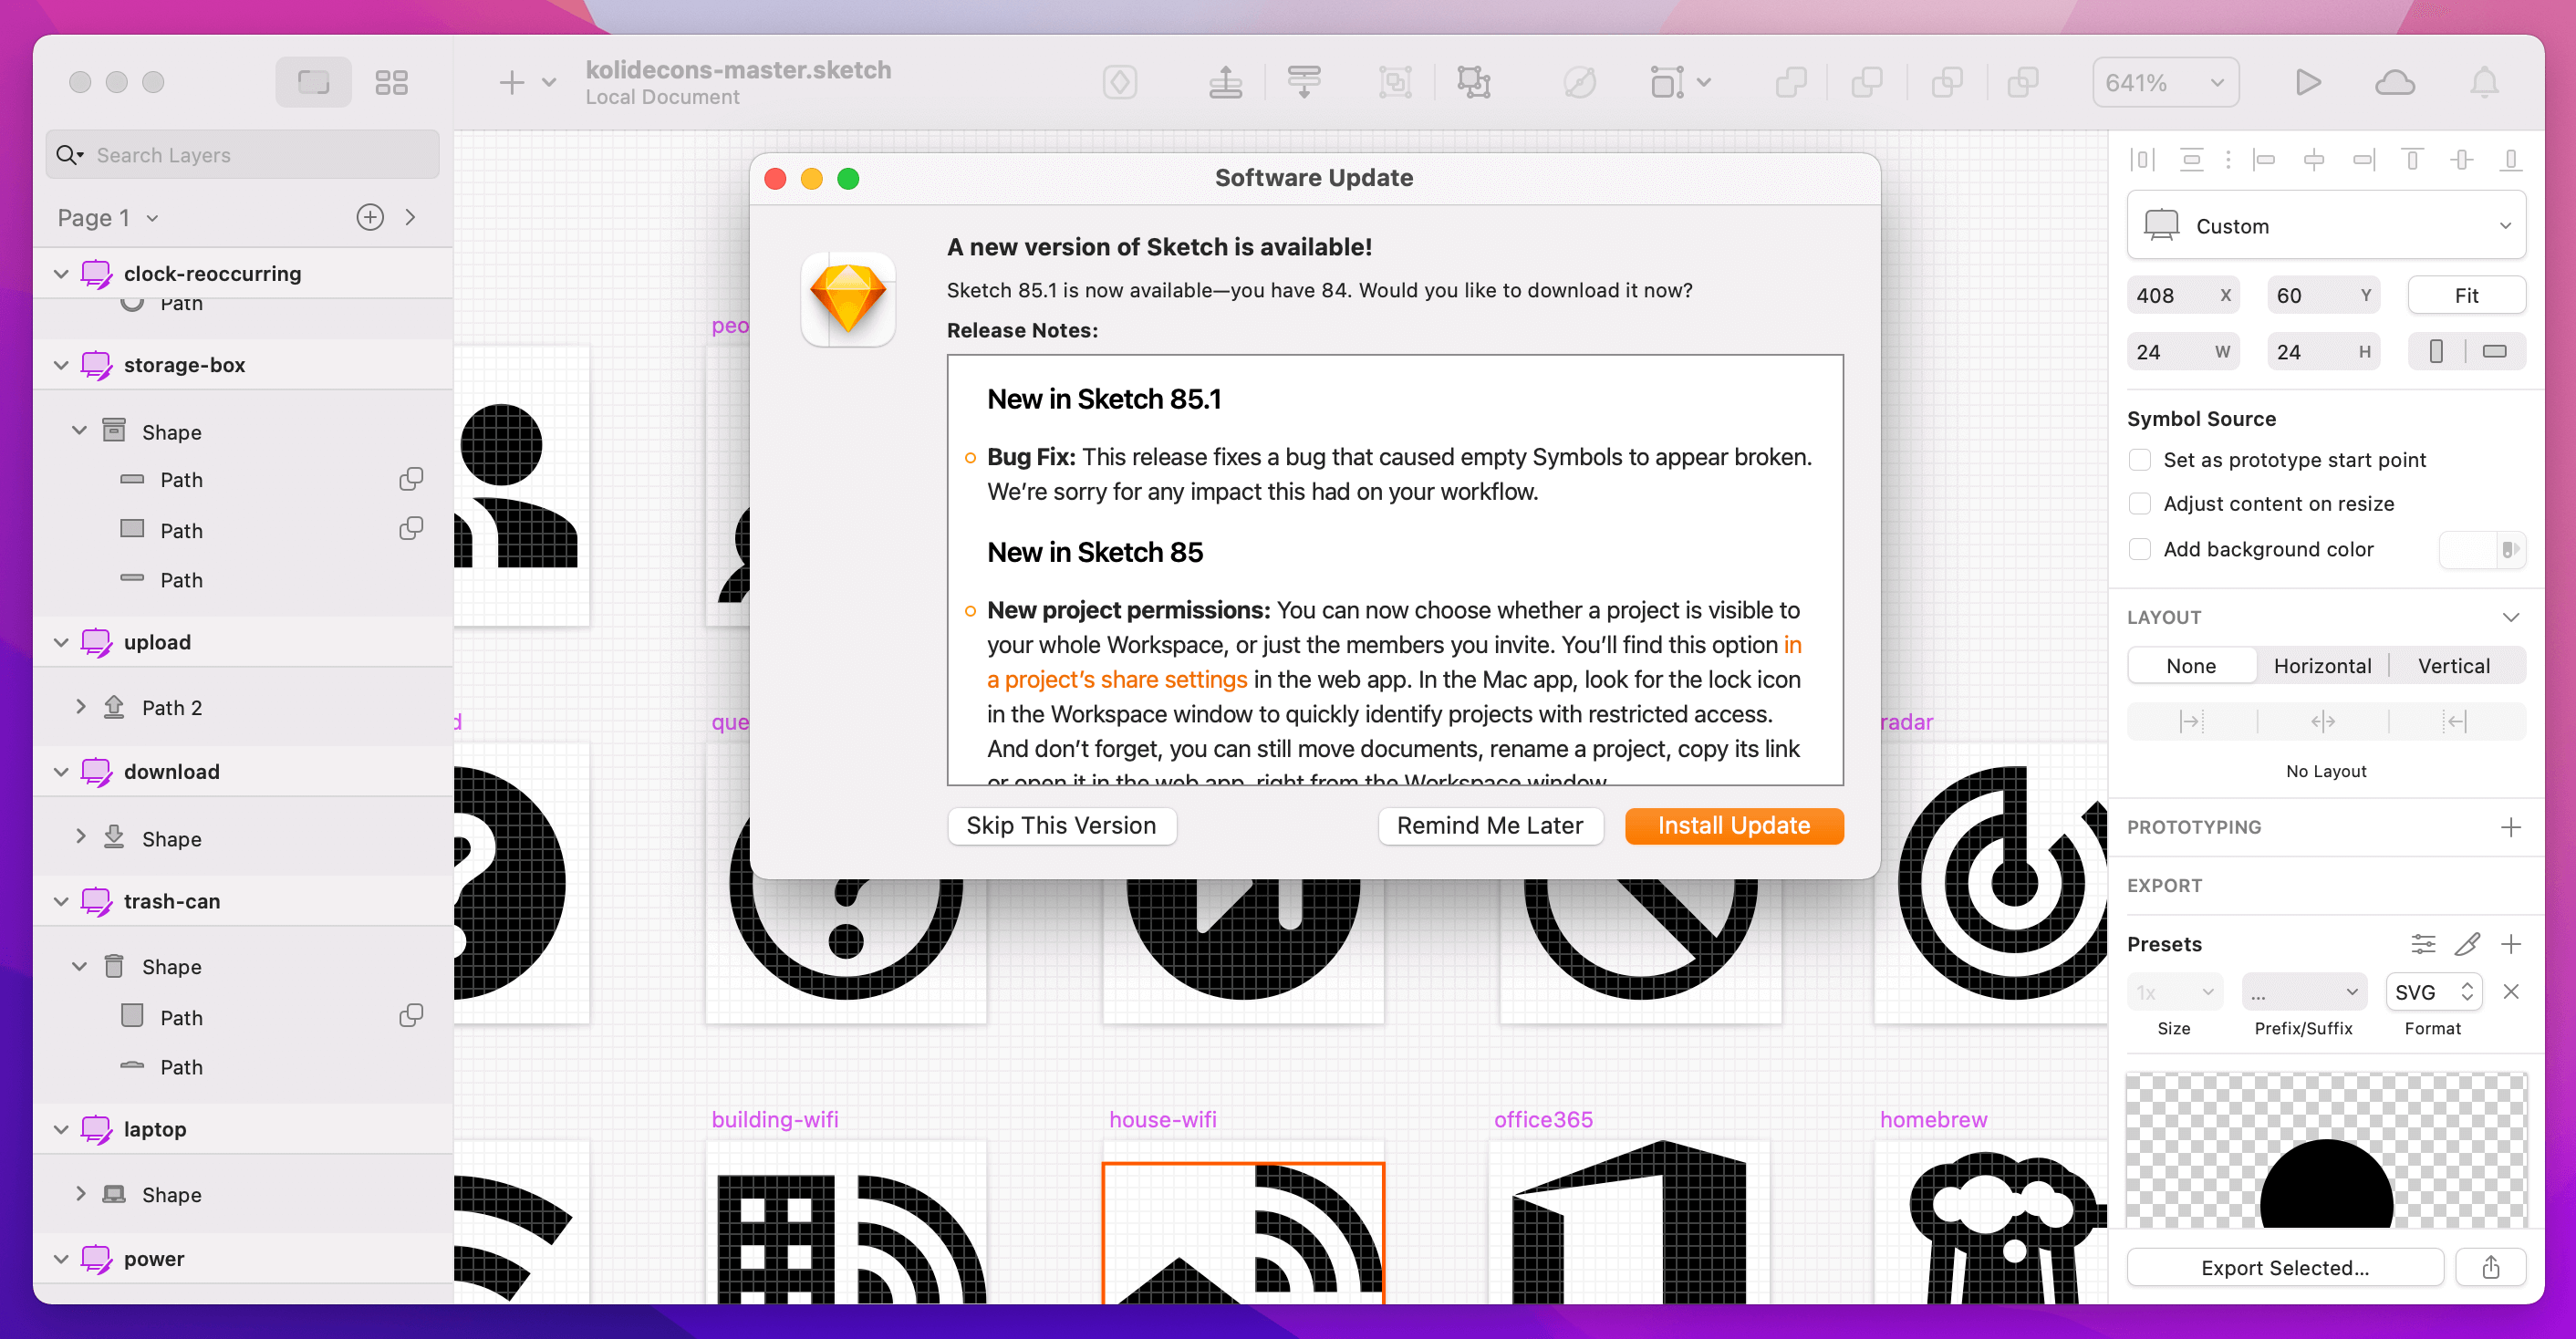Screen dimensions: 2576x1339
Task: Select the eyedropper icon in Presets panel
Action: point(2470,943)
